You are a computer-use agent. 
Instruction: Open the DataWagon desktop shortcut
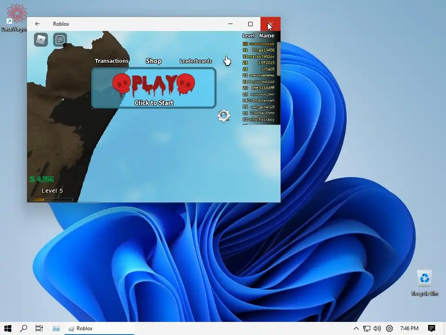click(16, 17)
